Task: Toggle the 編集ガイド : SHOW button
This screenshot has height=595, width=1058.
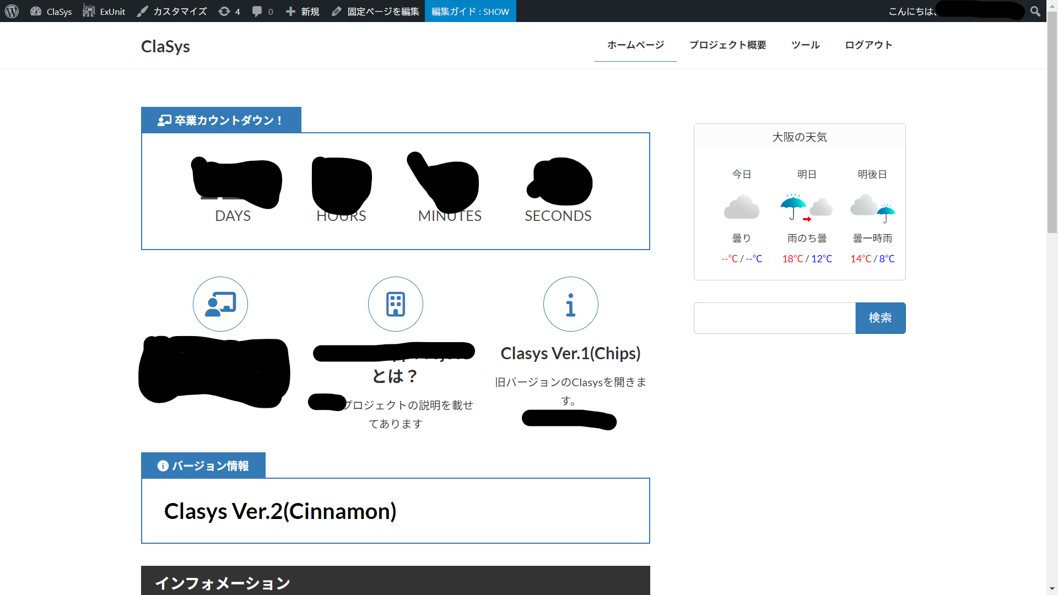Action: click(470, 11)
